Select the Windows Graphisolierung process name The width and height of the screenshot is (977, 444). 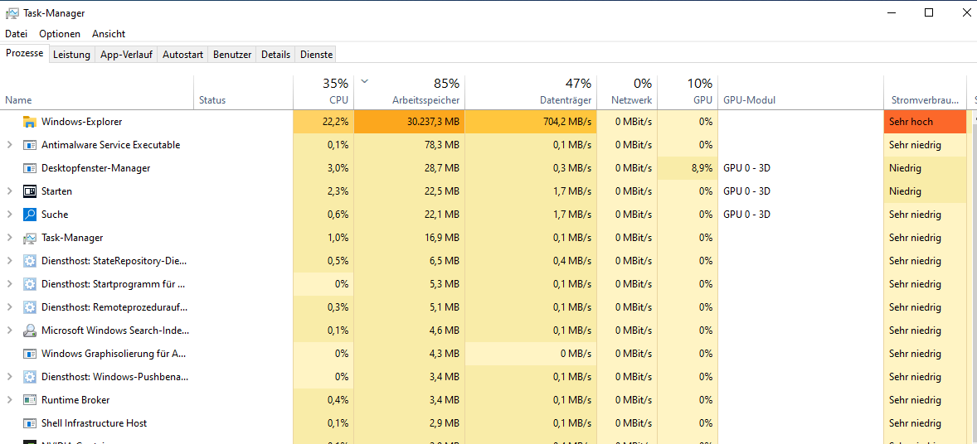tap(113, 354)
